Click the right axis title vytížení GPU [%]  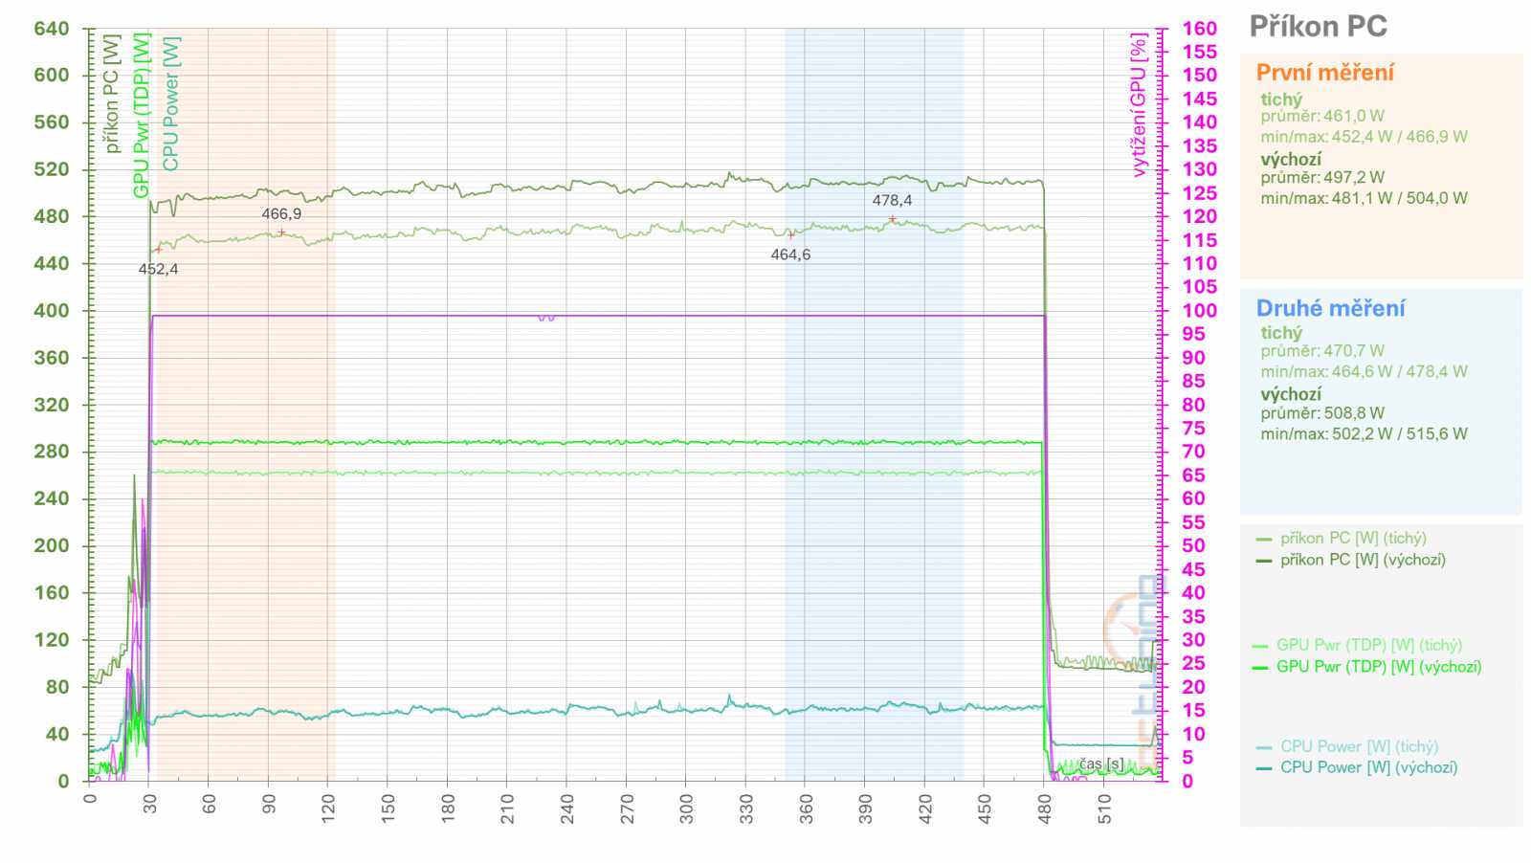(x=1138, y=106)
